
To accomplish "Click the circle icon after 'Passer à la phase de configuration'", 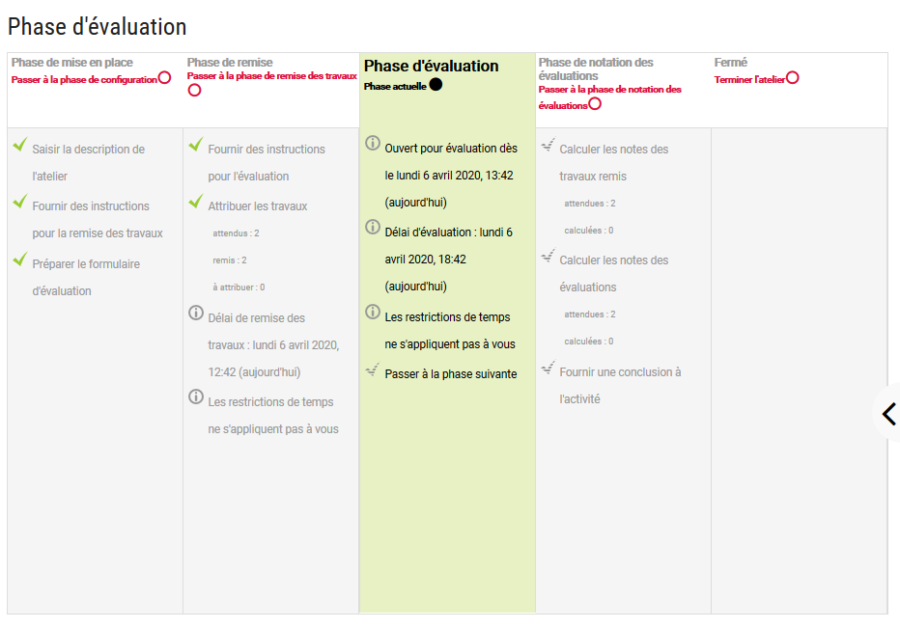I will (x=164, y=78).
